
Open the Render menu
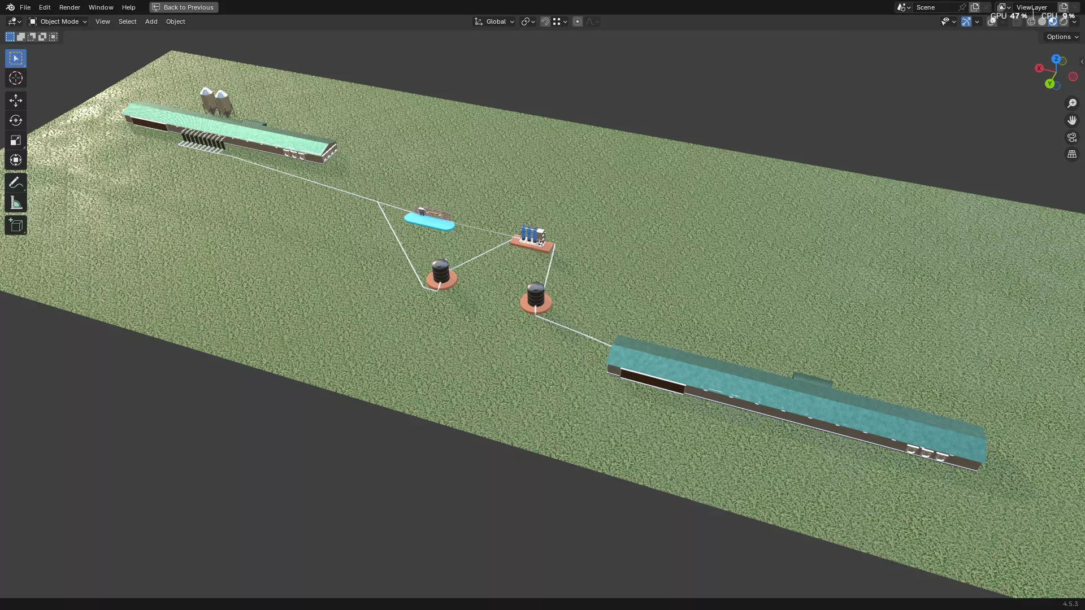pyautogui.click(x=70, y=7)
